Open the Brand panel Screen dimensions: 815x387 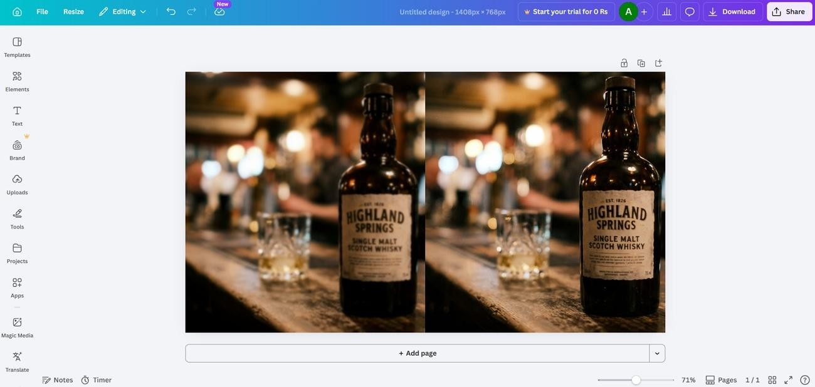[x=17, y=150]
